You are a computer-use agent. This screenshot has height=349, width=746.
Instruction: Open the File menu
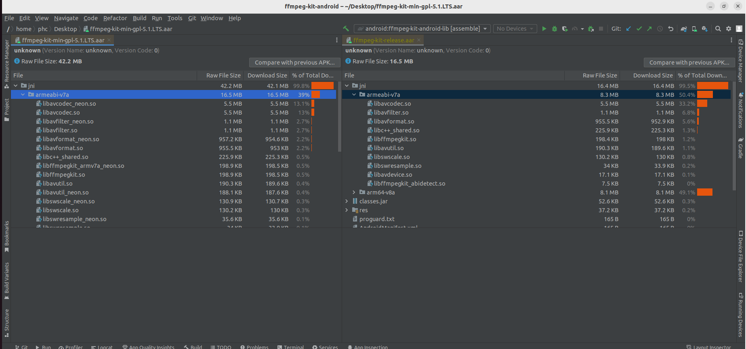click(9, 18)
